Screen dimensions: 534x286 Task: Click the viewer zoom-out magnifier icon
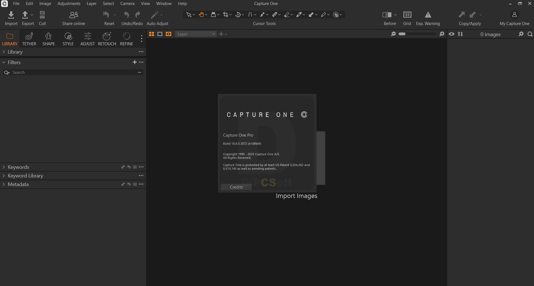click(393, 34)
